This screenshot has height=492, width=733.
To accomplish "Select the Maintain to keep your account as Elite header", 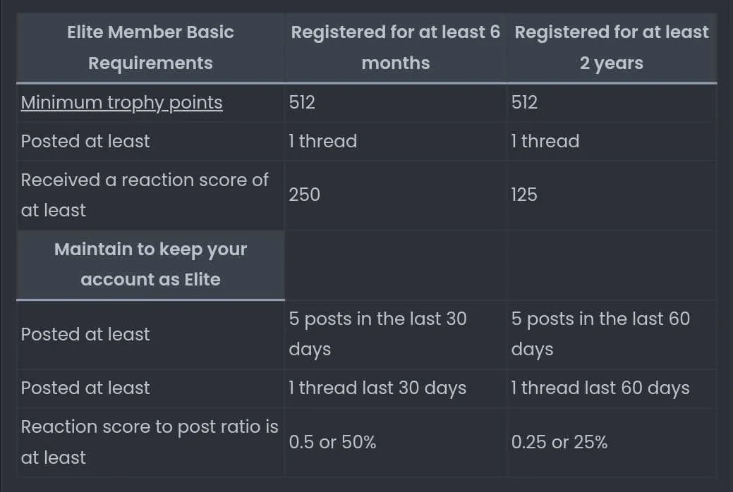I will coord(150,264).
